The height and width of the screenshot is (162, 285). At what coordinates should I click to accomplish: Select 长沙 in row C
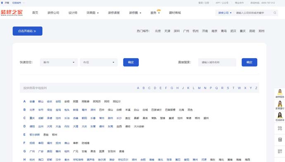[119, 118]
